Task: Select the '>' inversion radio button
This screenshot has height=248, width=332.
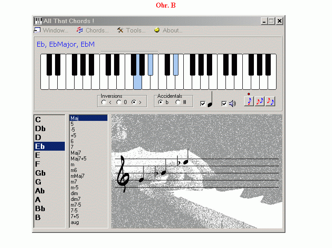Action: [x=134, y=102]
